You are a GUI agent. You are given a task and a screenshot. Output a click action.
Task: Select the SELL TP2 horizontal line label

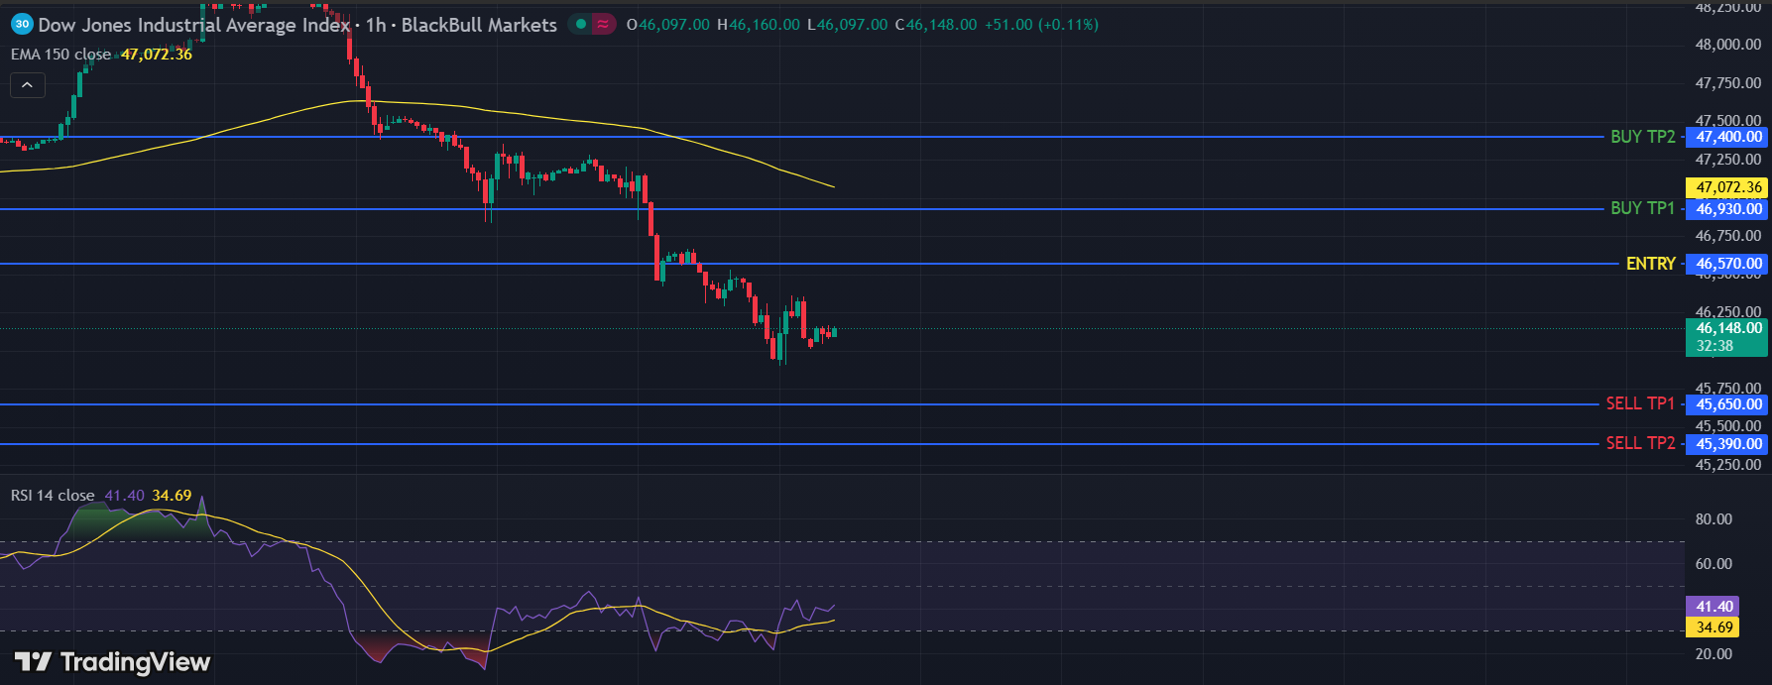point(1639,443)
